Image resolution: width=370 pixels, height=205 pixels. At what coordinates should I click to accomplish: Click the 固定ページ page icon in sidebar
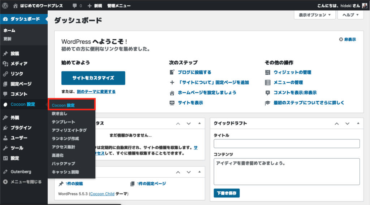[5, 84]
